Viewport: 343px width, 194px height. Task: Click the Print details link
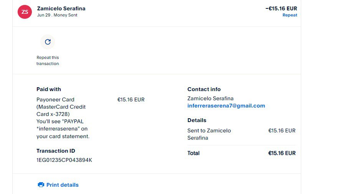62,185
